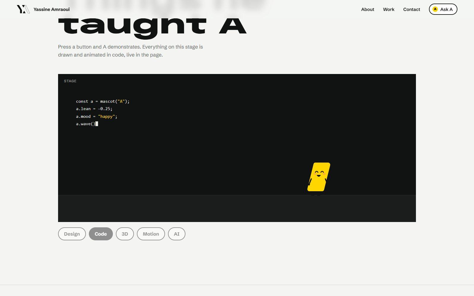This screenshot has width=474, height=296.
Task: Click code line a.lean = -0.25;
Action: (x=94, y=109)
